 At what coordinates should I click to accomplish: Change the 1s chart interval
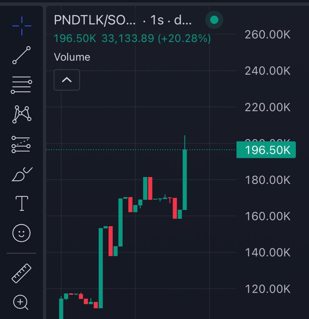click(157, 20)
